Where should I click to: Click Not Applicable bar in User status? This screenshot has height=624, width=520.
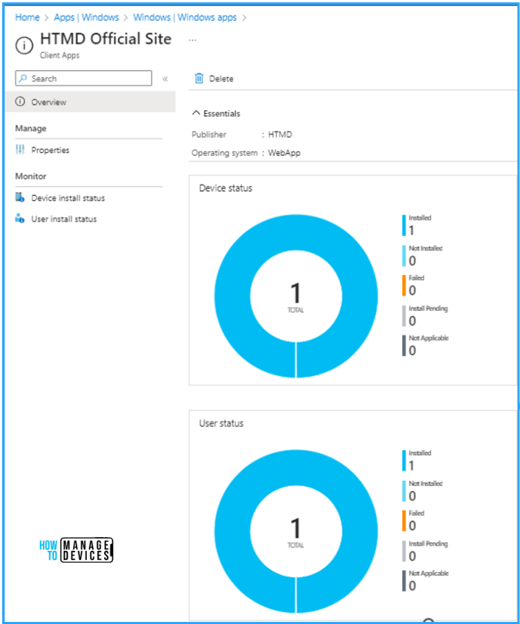pyautogui.click(x=403, y=581)
